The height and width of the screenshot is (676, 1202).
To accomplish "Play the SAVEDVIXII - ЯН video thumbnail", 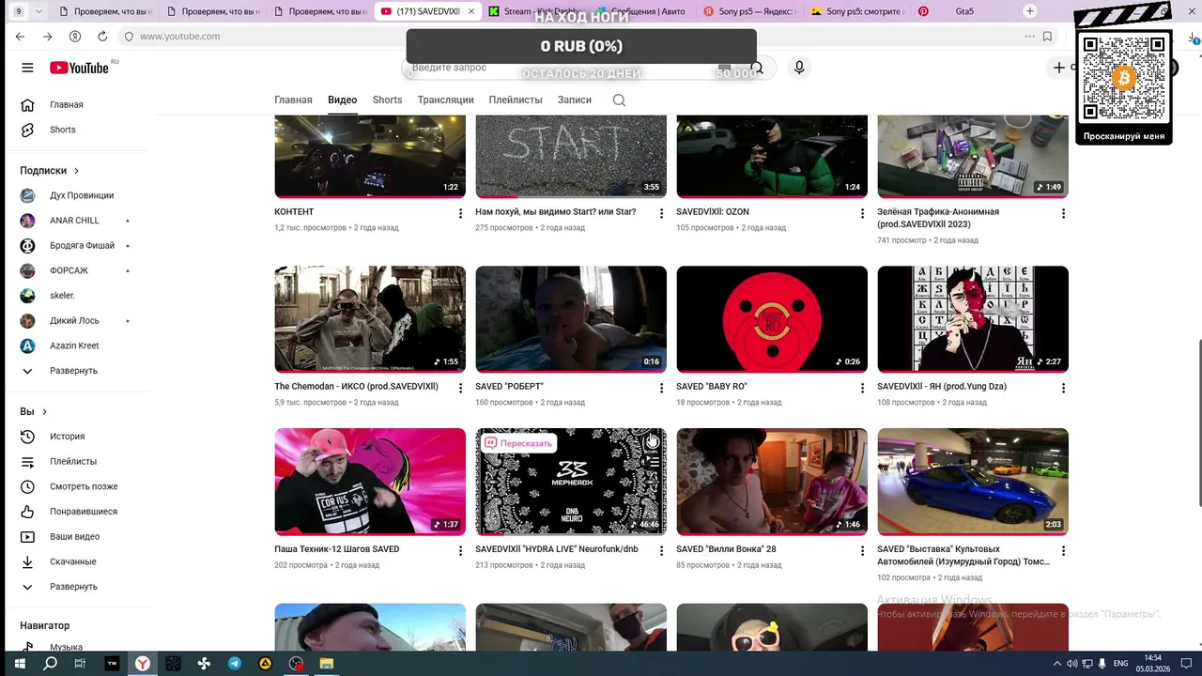I will click(973, 319).
